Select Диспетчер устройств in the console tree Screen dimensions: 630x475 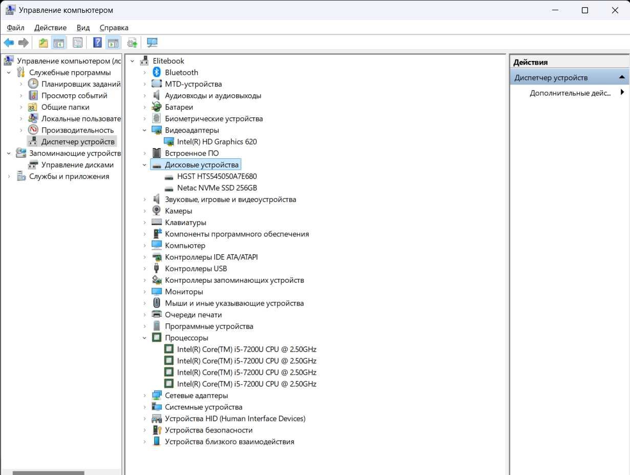[x=78, y=141]
